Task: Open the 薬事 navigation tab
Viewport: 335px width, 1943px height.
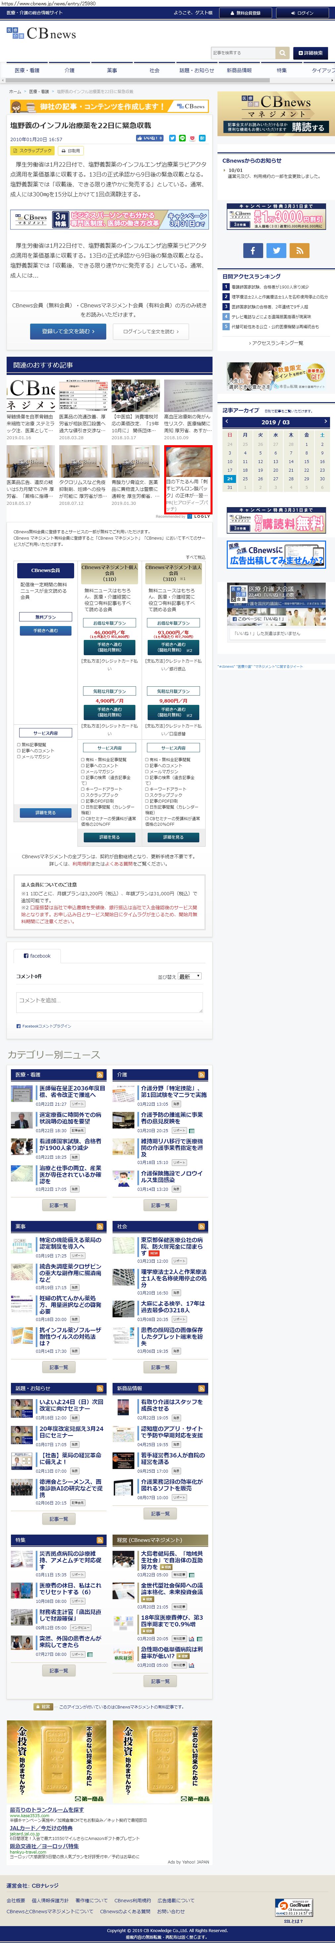Action: (112, 70)
